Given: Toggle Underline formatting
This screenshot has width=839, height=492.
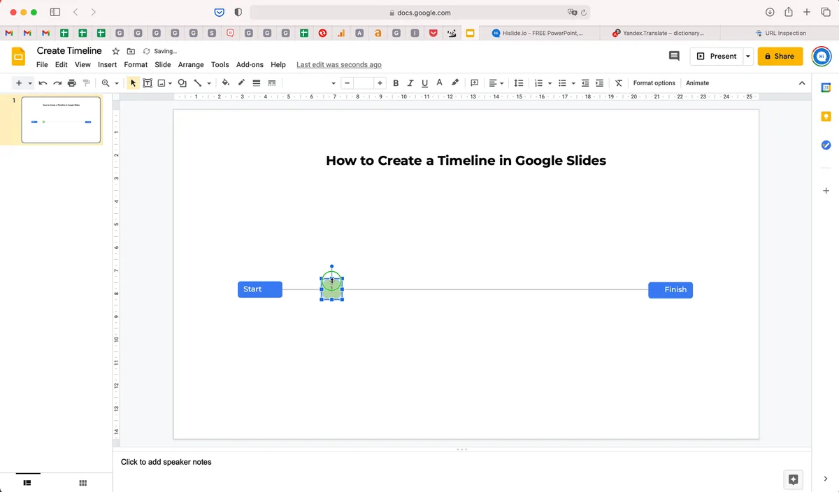Looking at the screenshot, I should [424, 83].
